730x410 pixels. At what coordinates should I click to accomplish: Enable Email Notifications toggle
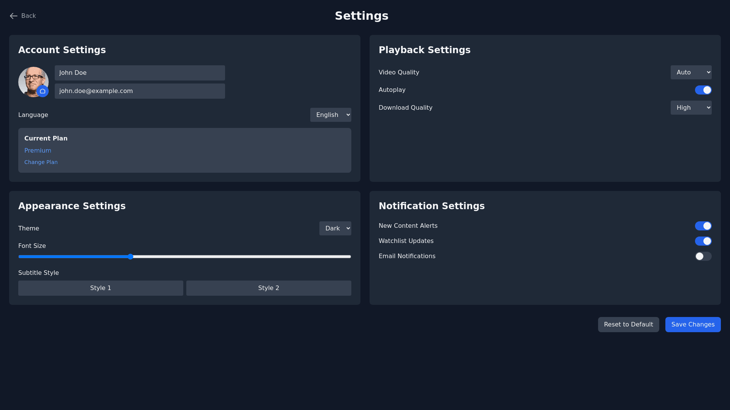coord(703,256)
